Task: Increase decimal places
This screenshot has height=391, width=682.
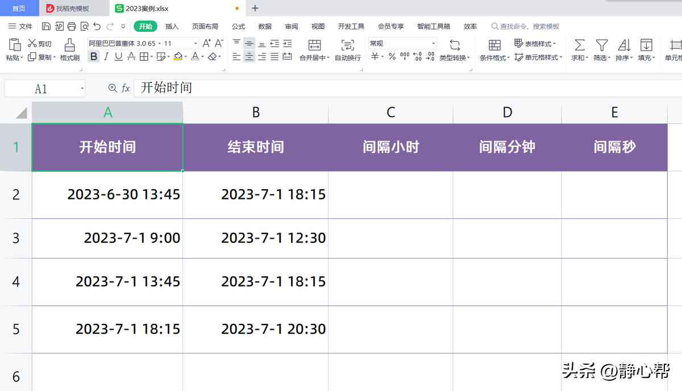Action: [418, 56]
